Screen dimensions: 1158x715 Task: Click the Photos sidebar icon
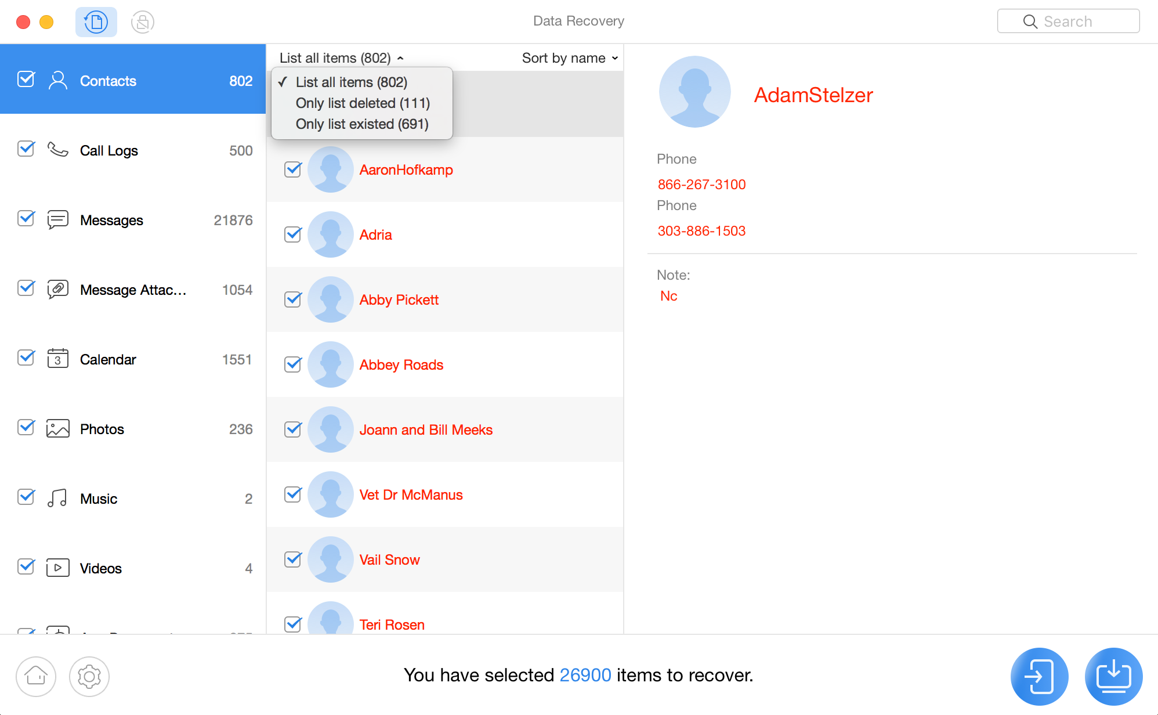click(x=58, y=429)
